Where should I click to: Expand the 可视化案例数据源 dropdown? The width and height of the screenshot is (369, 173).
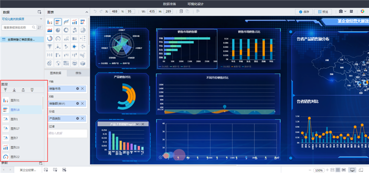(x=41, y=19)
